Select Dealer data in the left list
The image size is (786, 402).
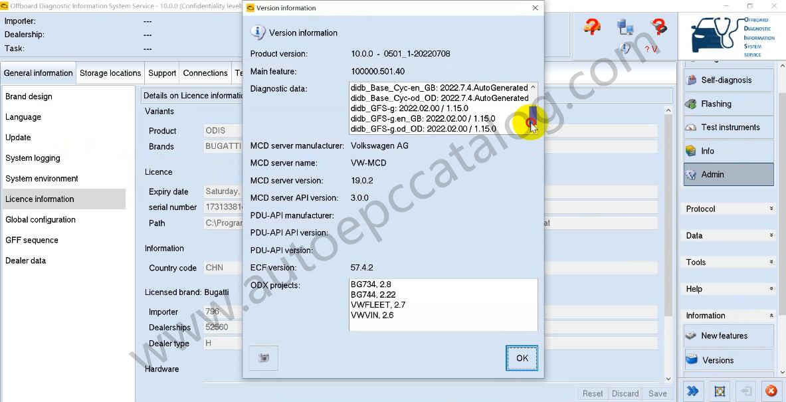[x=25, y=260]
